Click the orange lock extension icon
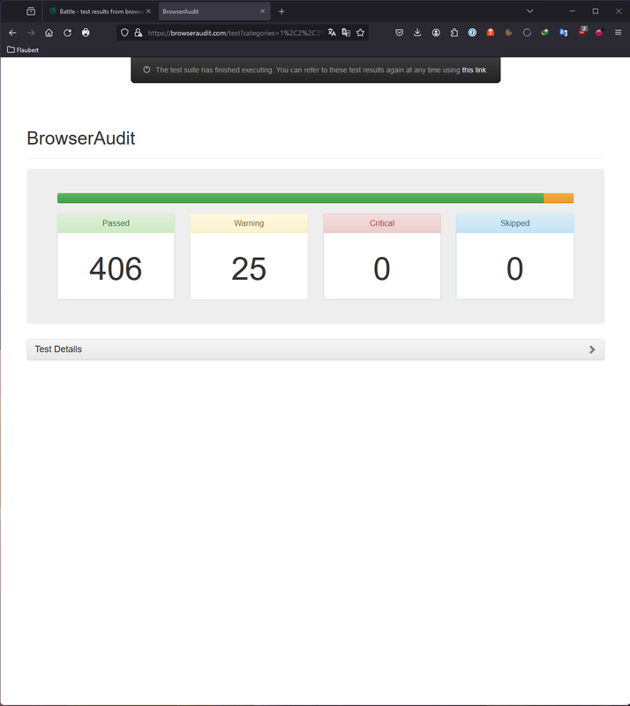630x706 pixels. [491, 33]
